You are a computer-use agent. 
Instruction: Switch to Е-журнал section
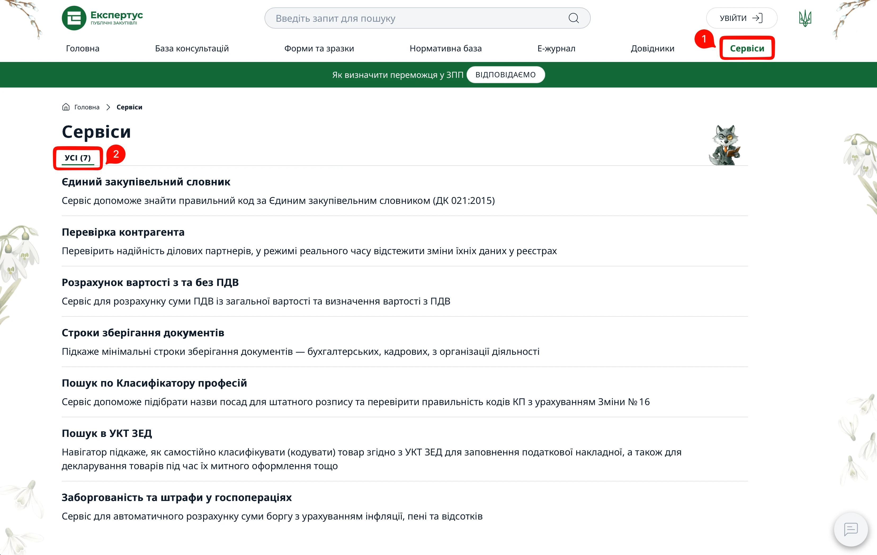click(x=556, y=48)
